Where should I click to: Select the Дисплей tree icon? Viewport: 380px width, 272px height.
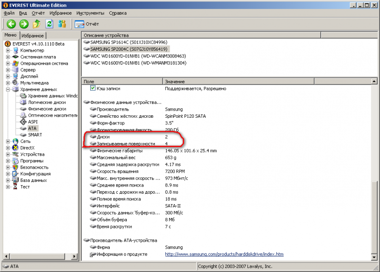coord(16,76)
